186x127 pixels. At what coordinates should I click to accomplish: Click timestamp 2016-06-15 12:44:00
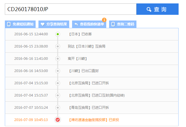tap(31, 34)
